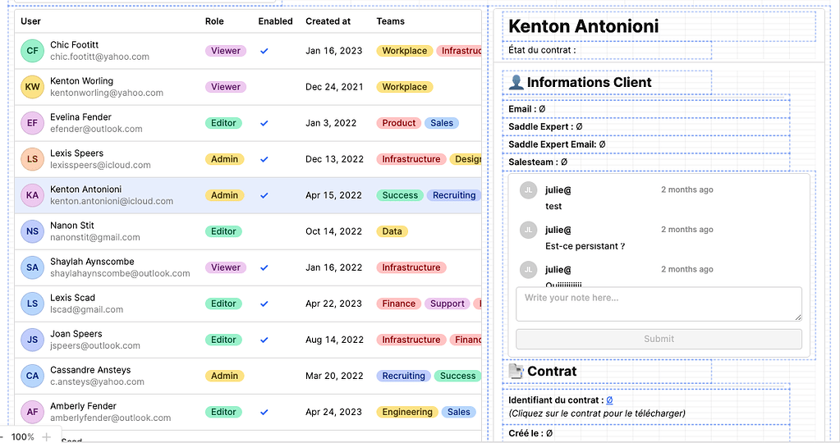
Task: Click the email kentonworling@yahoo.com
Action: click(107, 93)
